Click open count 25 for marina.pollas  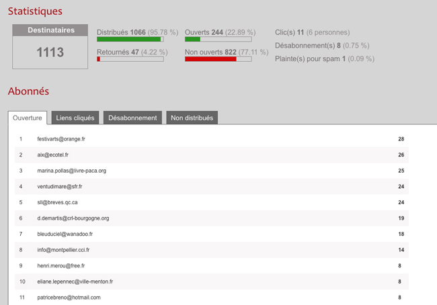click(x=401, y=171)
